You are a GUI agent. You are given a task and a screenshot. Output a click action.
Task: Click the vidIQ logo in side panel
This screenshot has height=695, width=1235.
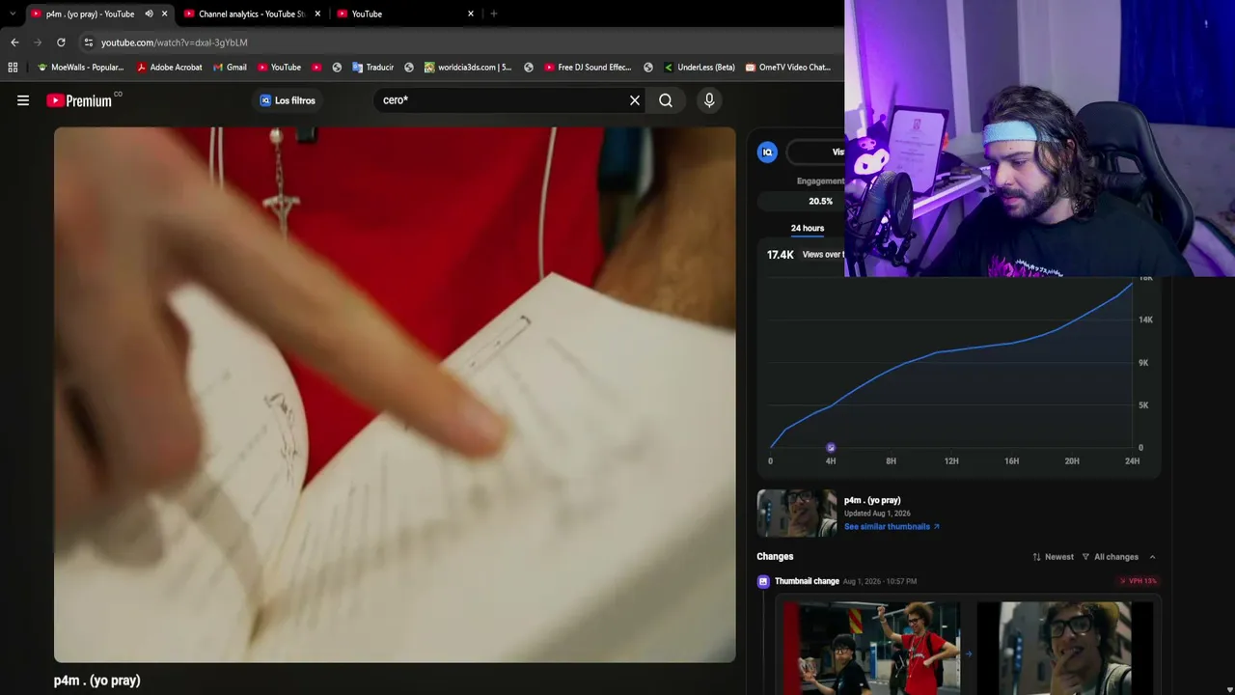point(767,152)
